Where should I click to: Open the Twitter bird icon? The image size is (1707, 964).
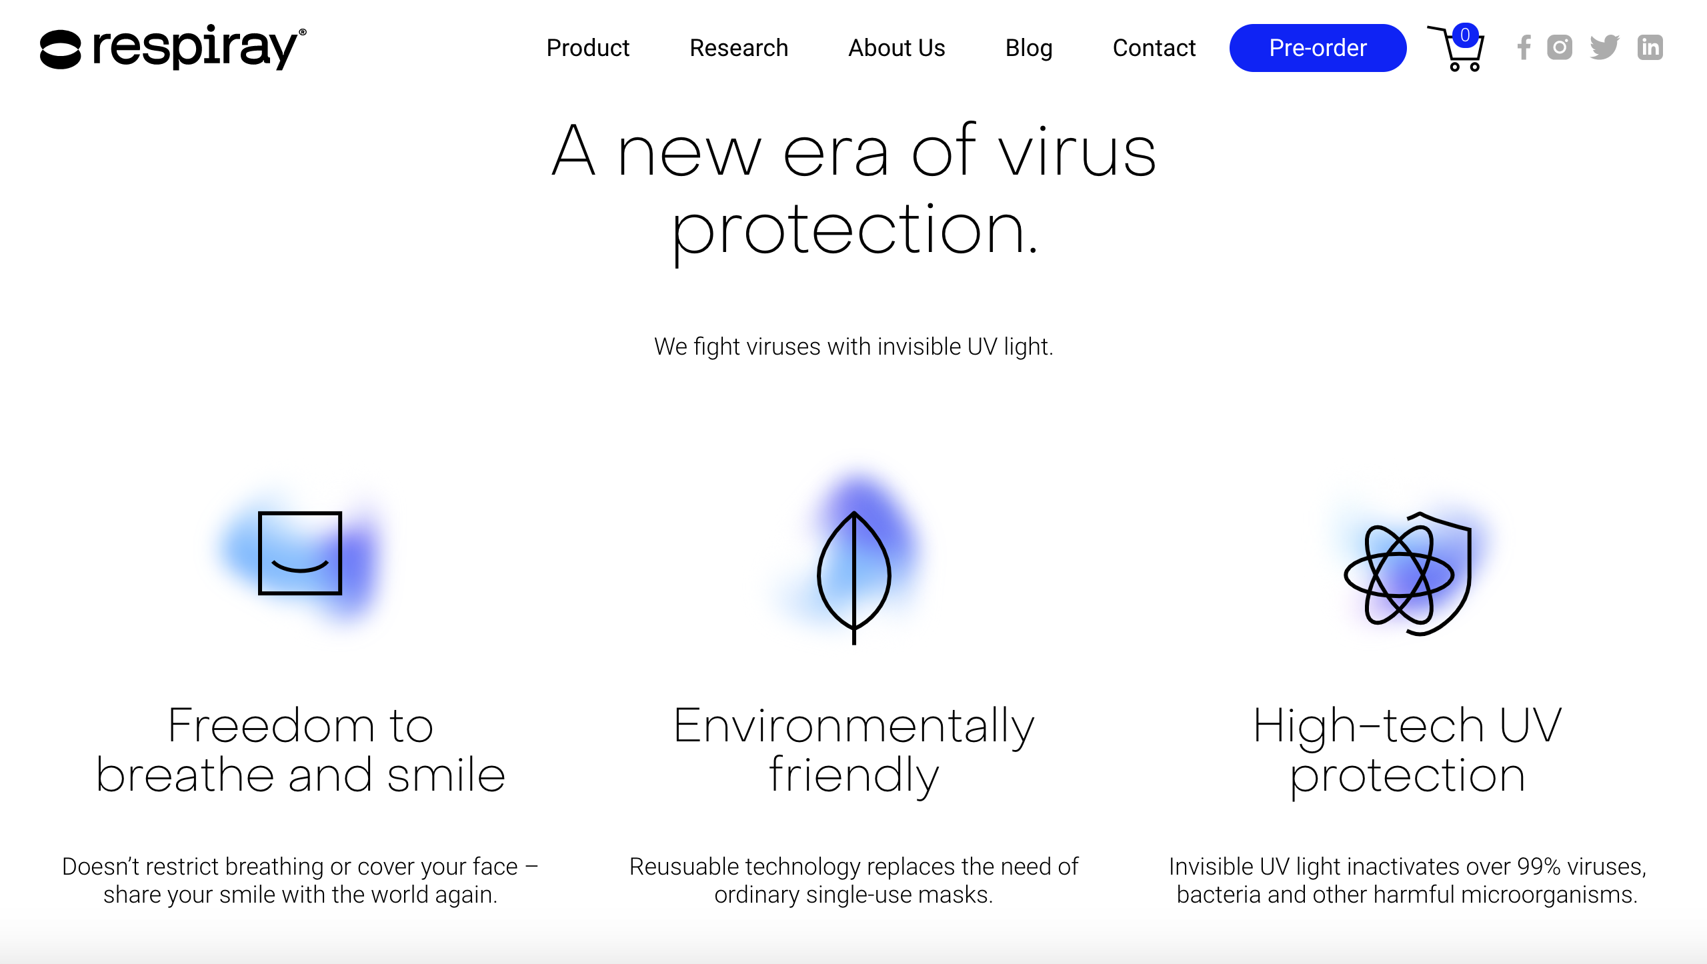(x=1604, y=47)
